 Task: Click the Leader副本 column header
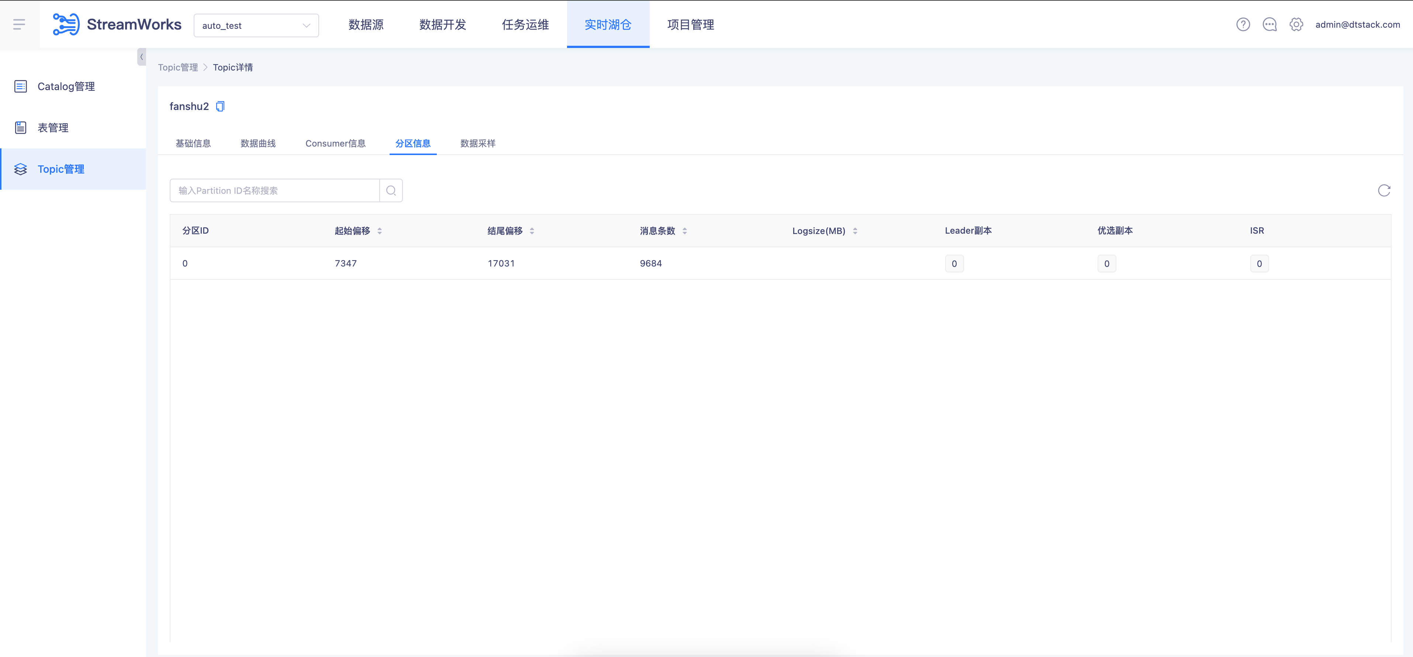tap(968, 231)
